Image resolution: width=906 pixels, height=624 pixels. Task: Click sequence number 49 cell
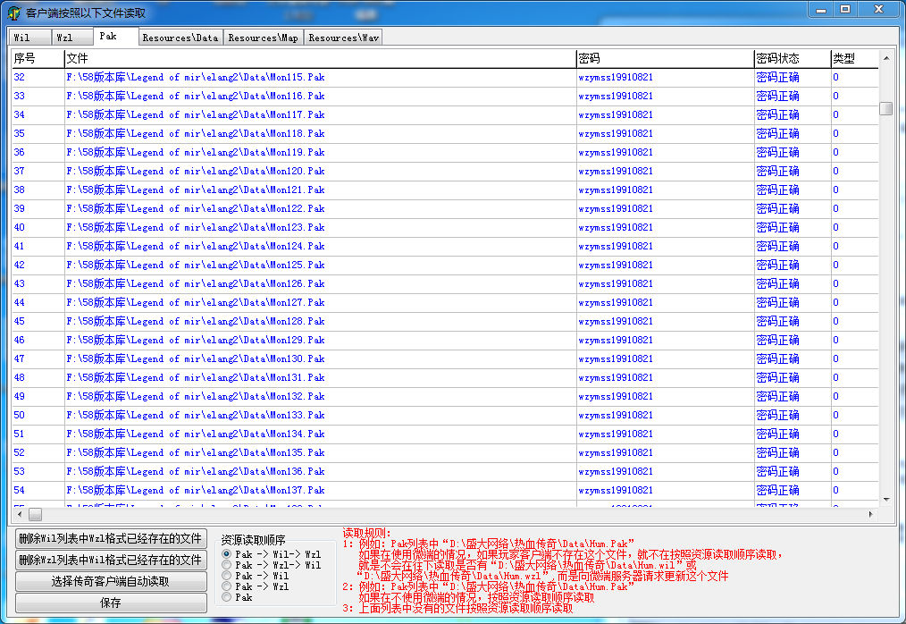click(x=38, y=397)
